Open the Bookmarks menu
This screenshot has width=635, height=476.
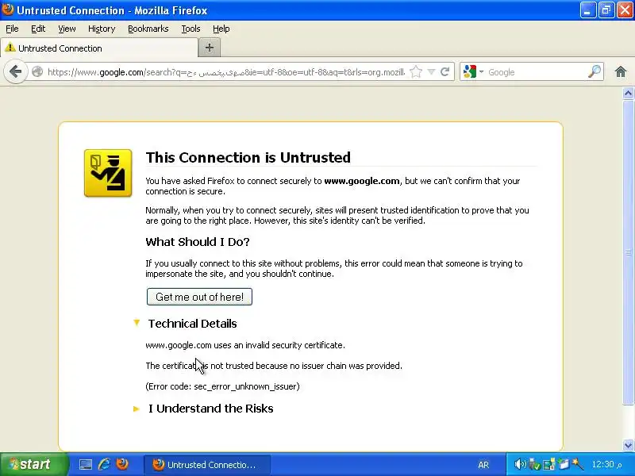click(x=148, y=29)
